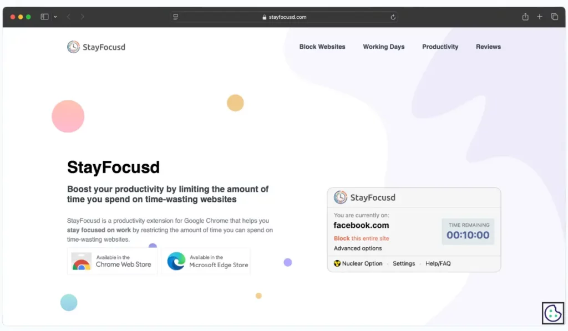Open the Chrome Web Store badge
The image size is (568, 331).
click(112, 261)
